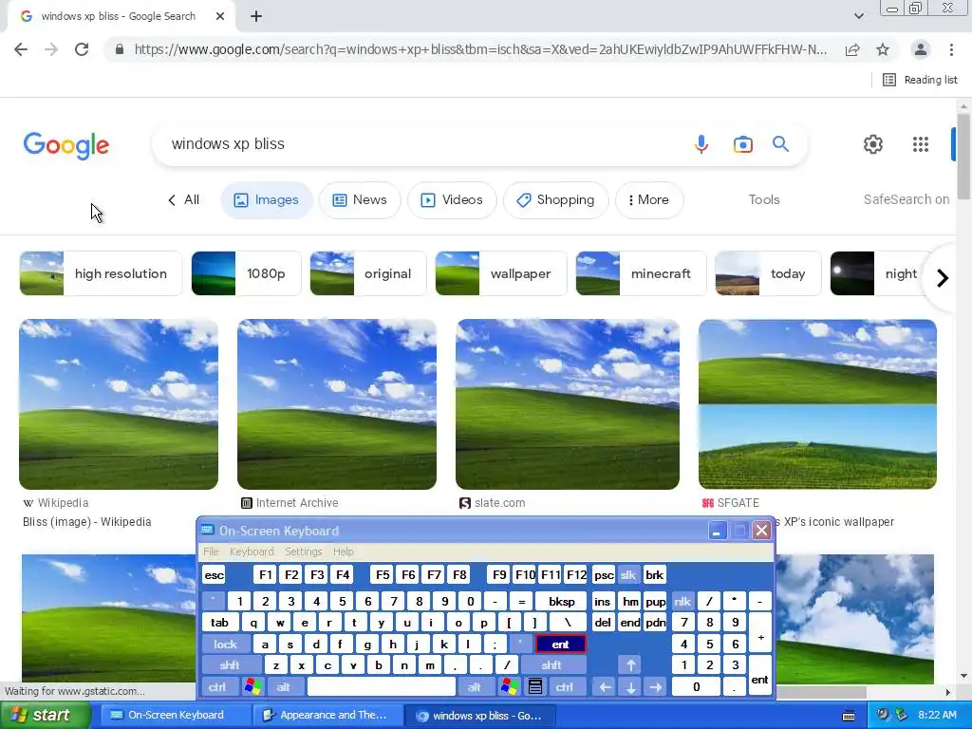This screenshot has height=729, width=972.
Task: Click the bksp key on On-Screen Keyboard
Action: 561,601
